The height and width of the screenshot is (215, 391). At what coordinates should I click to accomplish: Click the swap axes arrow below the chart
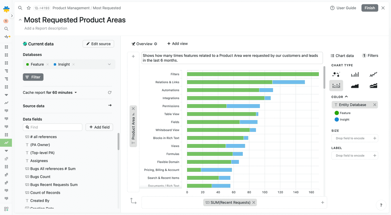click(x=133, y=201)
